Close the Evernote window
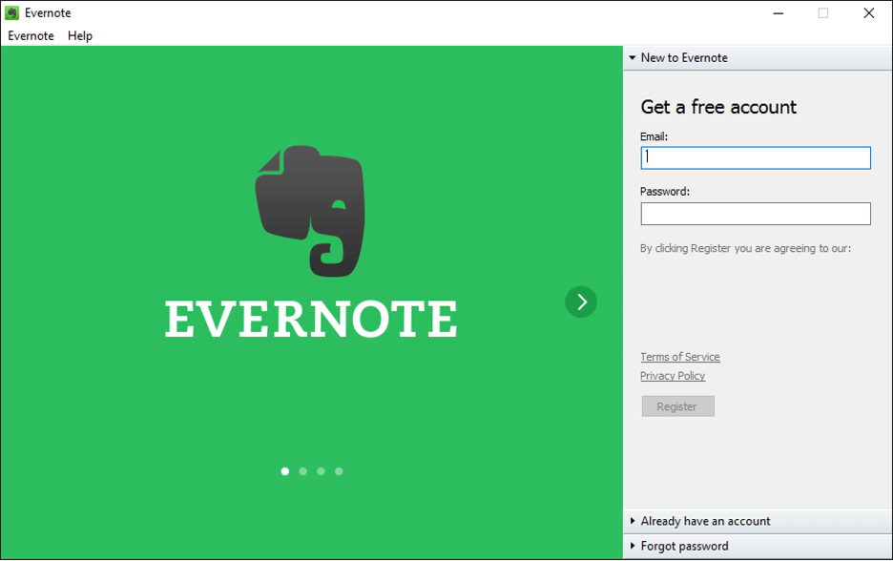893x561 pixels. click(868, 13)
